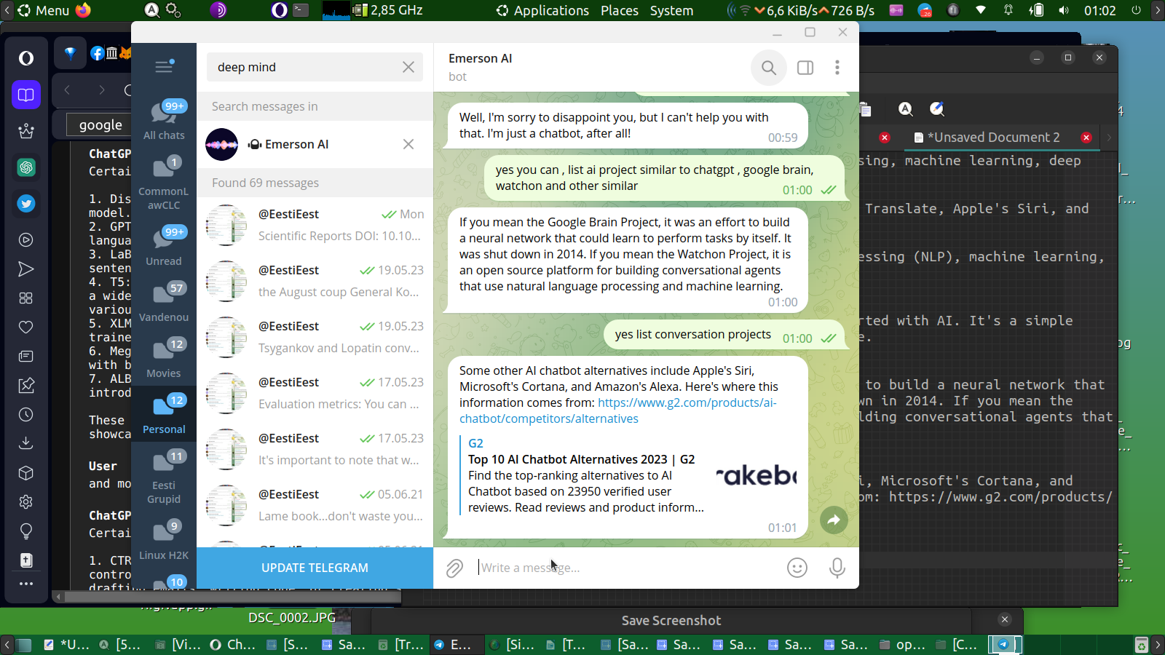The image size is (1165, 655).
Task: Select the All chats folder
Action: pyautogui.click(x=164, y=120)
